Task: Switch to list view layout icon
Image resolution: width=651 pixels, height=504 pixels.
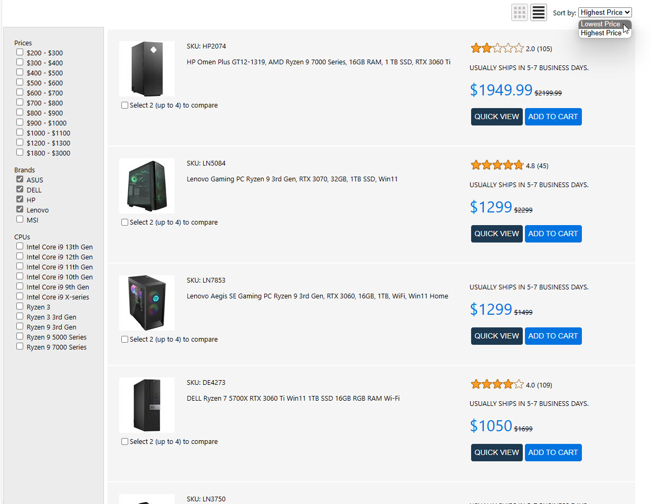Action: [x=538, y=12]
